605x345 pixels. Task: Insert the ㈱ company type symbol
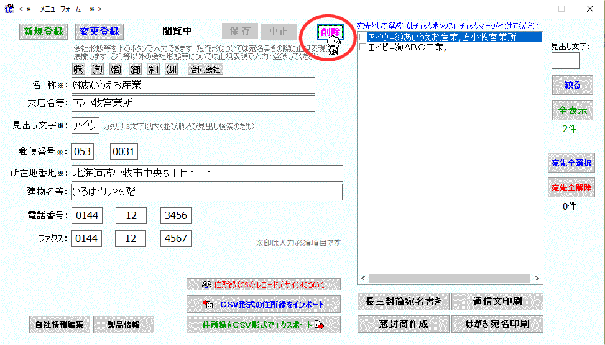pos(79,69)
